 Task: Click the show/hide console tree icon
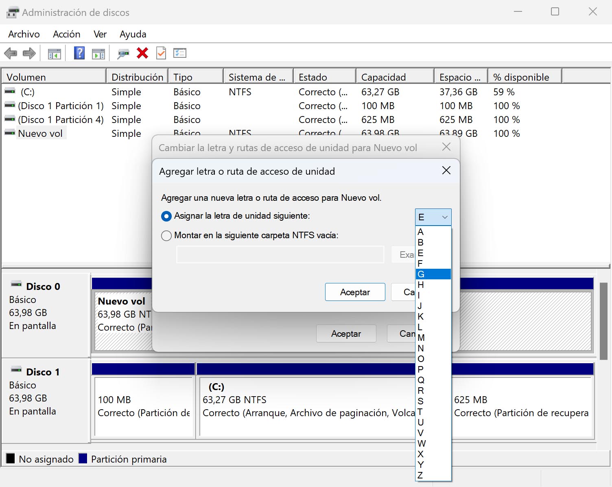(x=55, y=53)
